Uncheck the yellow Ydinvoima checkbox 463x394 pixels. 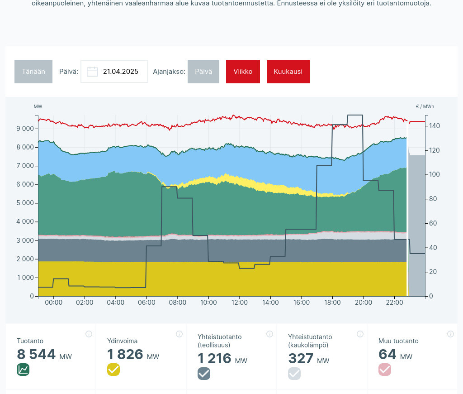(113, 370)
